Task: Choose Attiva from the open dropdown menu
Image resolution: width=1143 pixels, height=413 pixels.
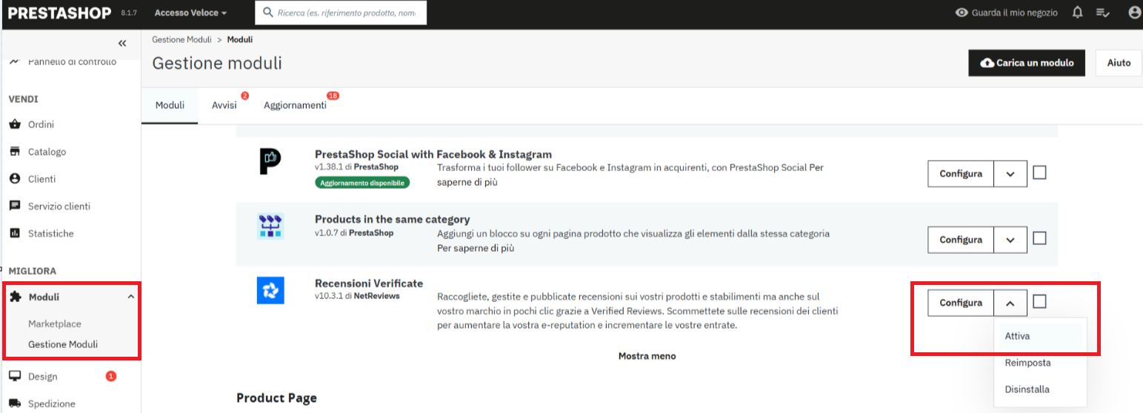Action: pyautogui.click(x=1017, y=336)
